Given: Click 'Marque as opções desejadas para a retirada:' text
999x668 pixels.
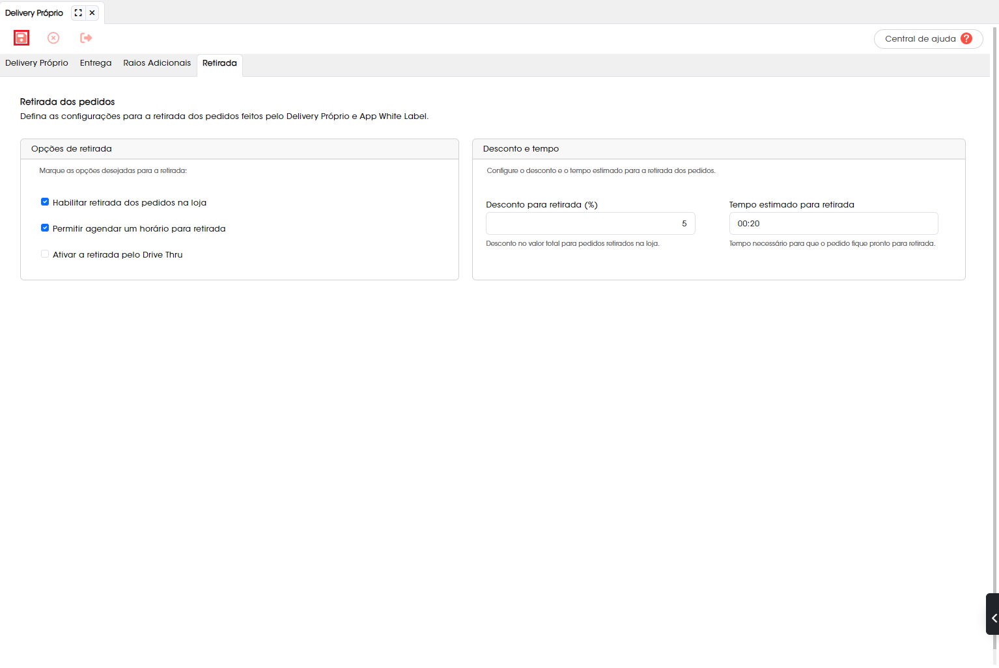Looking at the screenshot, I should point(113,170).
